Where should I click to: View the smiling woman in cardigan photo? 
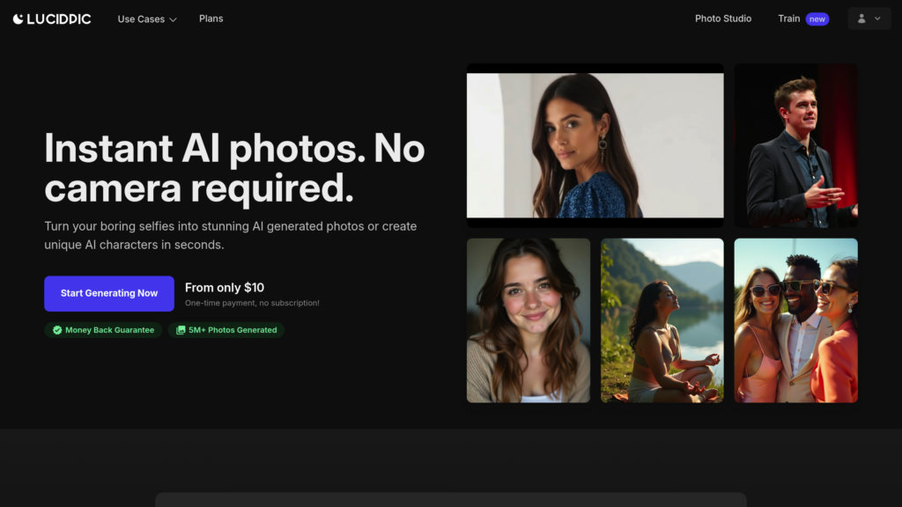(528, 320)
